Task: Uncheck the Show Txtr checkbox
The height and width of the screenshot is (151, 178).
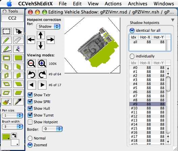Action: (30, 95)
